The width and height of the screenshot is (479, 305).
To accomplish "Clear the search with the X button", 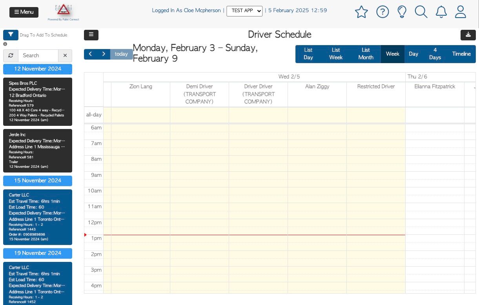I will 65,56.
